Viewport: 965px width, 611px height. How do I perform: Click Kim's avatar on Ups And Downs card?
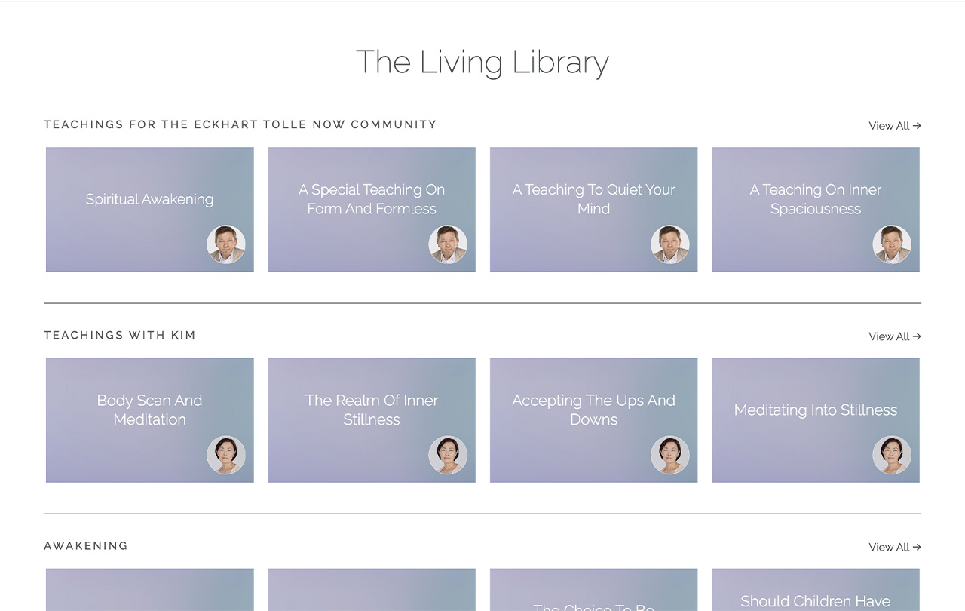click(670, 455)
